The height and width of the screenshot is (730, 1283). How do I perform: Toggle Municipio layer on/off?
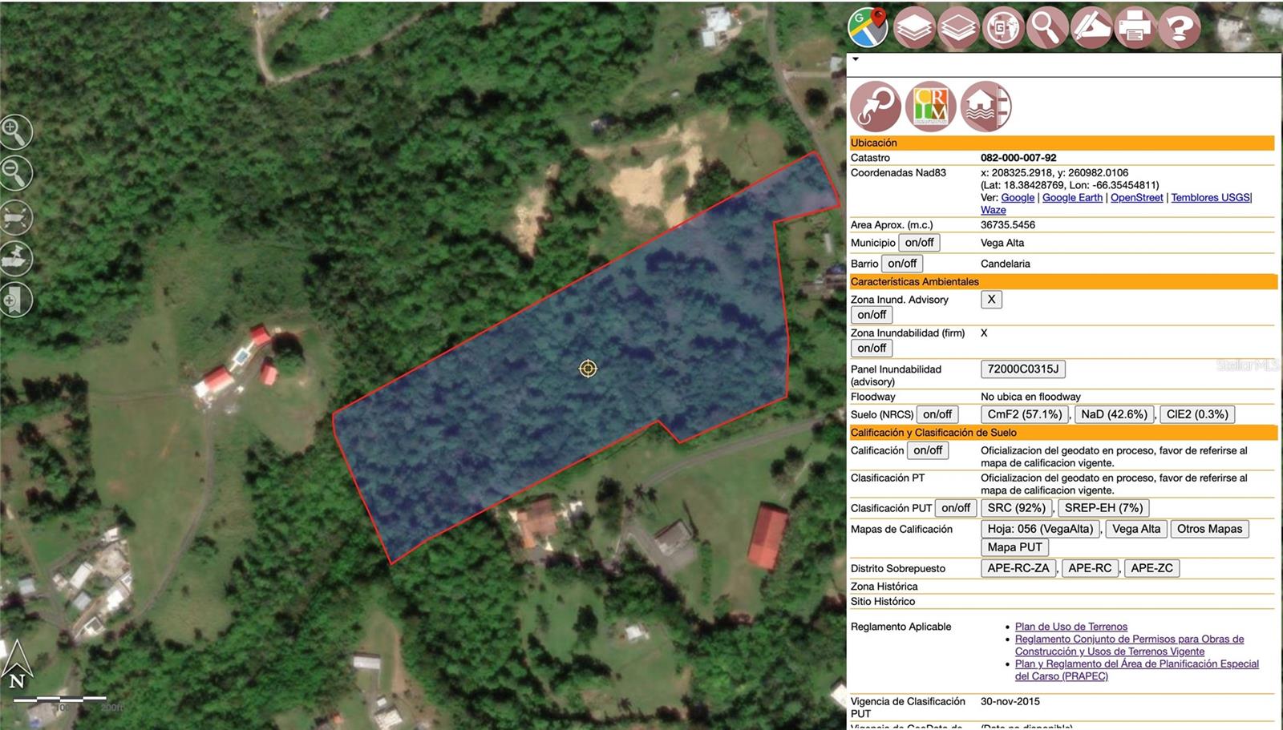pyautogui.click(x=919, y=243)
